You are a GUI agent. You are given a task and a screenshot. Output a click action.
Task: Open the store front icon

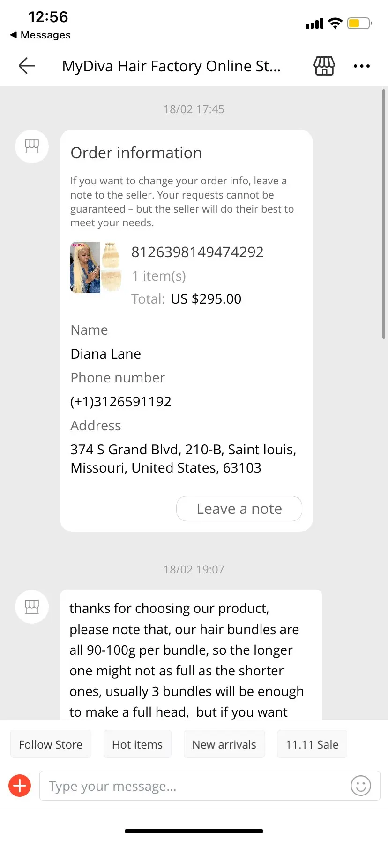tap(324, 66)
